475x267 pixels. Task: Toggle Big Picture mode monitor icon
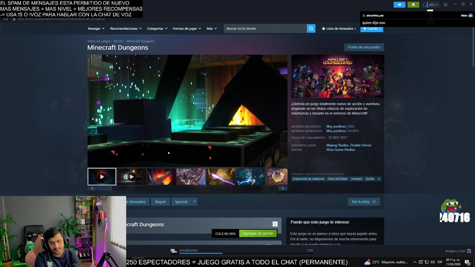point(445,4)
